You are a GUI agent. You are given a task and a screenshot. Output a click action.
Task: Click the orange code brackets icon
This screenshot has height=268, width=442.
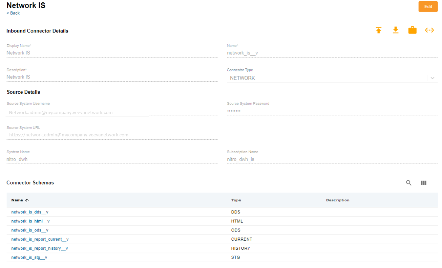pyautogui.click(x=429, y=30)
